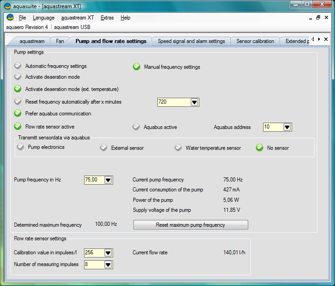
Task: Enable Reset frequency automatically after x minutes
Action: (x=18, y=101)
